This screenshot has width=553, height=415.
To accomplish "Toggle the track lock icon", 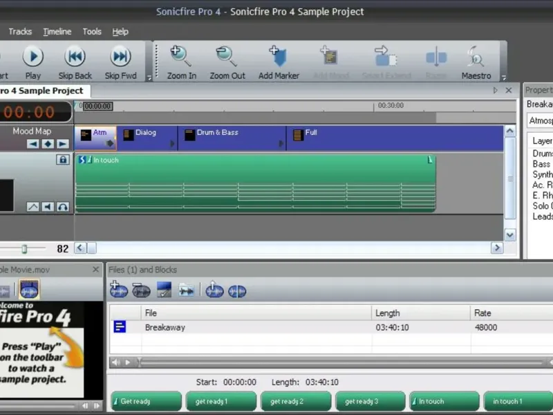I will coord(63,160).
